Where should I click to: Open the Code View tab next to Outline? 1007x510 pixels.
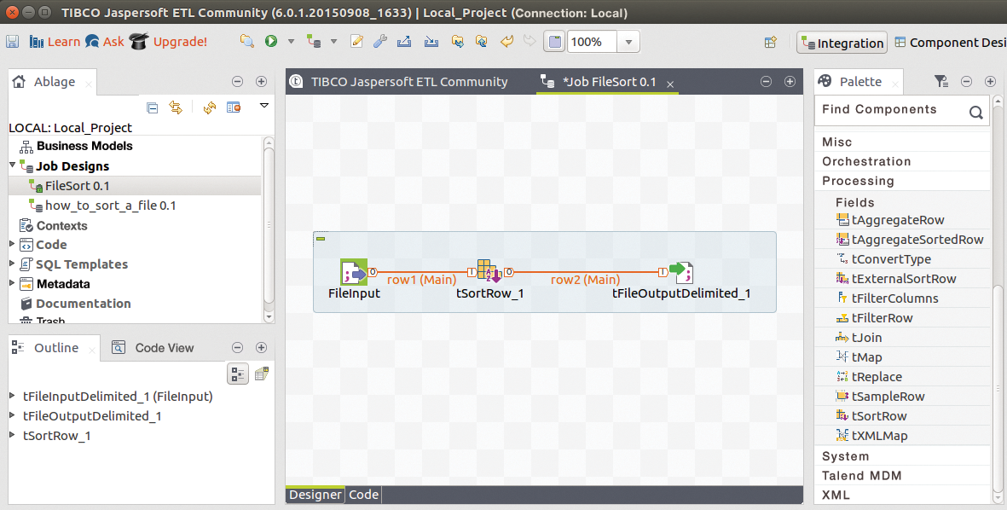coord(163,347)
